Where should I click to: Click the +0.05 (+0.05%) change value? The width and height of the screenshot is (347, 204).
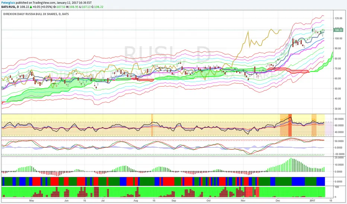pyautogui.click(x=42, y=7)
